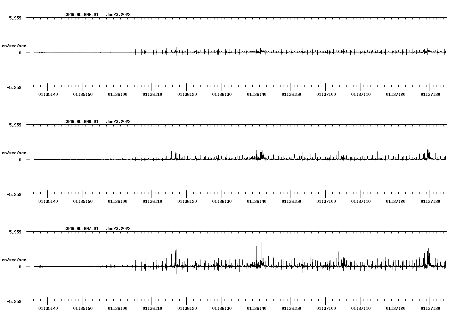Select the C046_NC_HNE_01 channel title
The height and width of the screenshot is (321, 472).
(81, 15)
